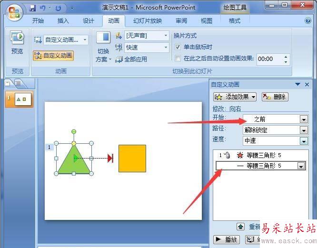Toggle 单击鼠标时 checkbox
Screen dimensions: 317x248
[x=178, y=47]
